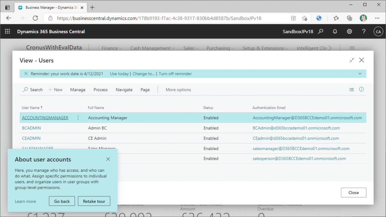
Task: Open a new browser tab
Action: coord(92,8)
